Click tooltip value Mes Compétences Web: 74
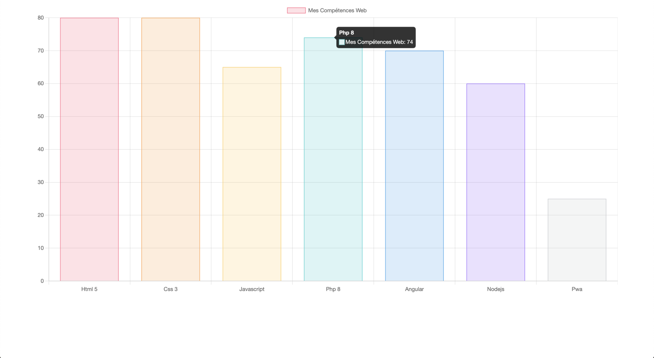 (x=379, y=42)
